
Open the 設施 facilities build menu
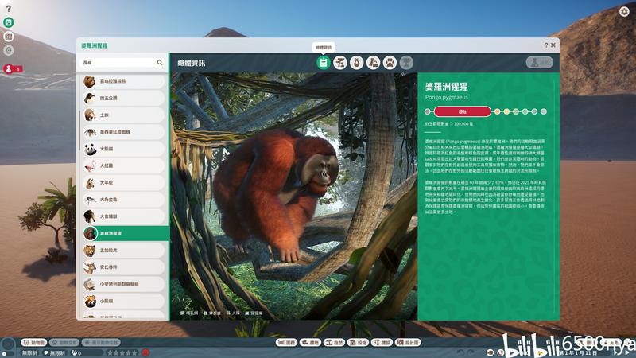[x=359, y=343]
